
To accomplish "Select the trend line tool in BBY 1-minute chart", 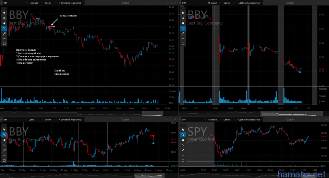I will (x=4, y=28).
